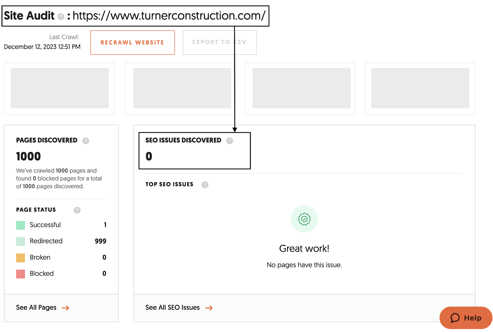Click arrow icon next to See All Pages
493x332 pixels.
click(x=66, y=308)
